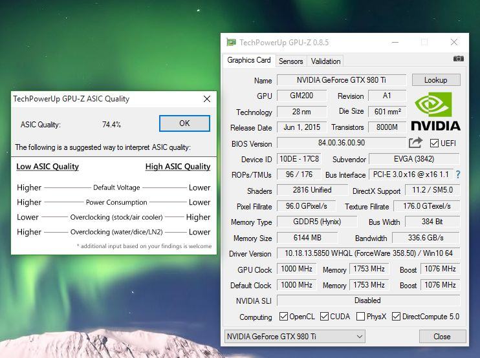Viewport: 480px width, 358px height.
Task: Click the GPU-Z app icon in title bar
Action: click(231, 42)
